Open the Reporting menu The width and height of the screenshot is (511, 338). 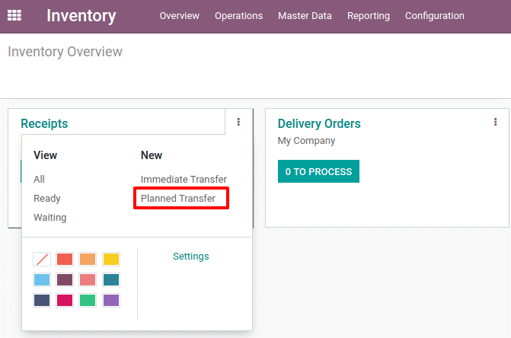click(369, 16)
